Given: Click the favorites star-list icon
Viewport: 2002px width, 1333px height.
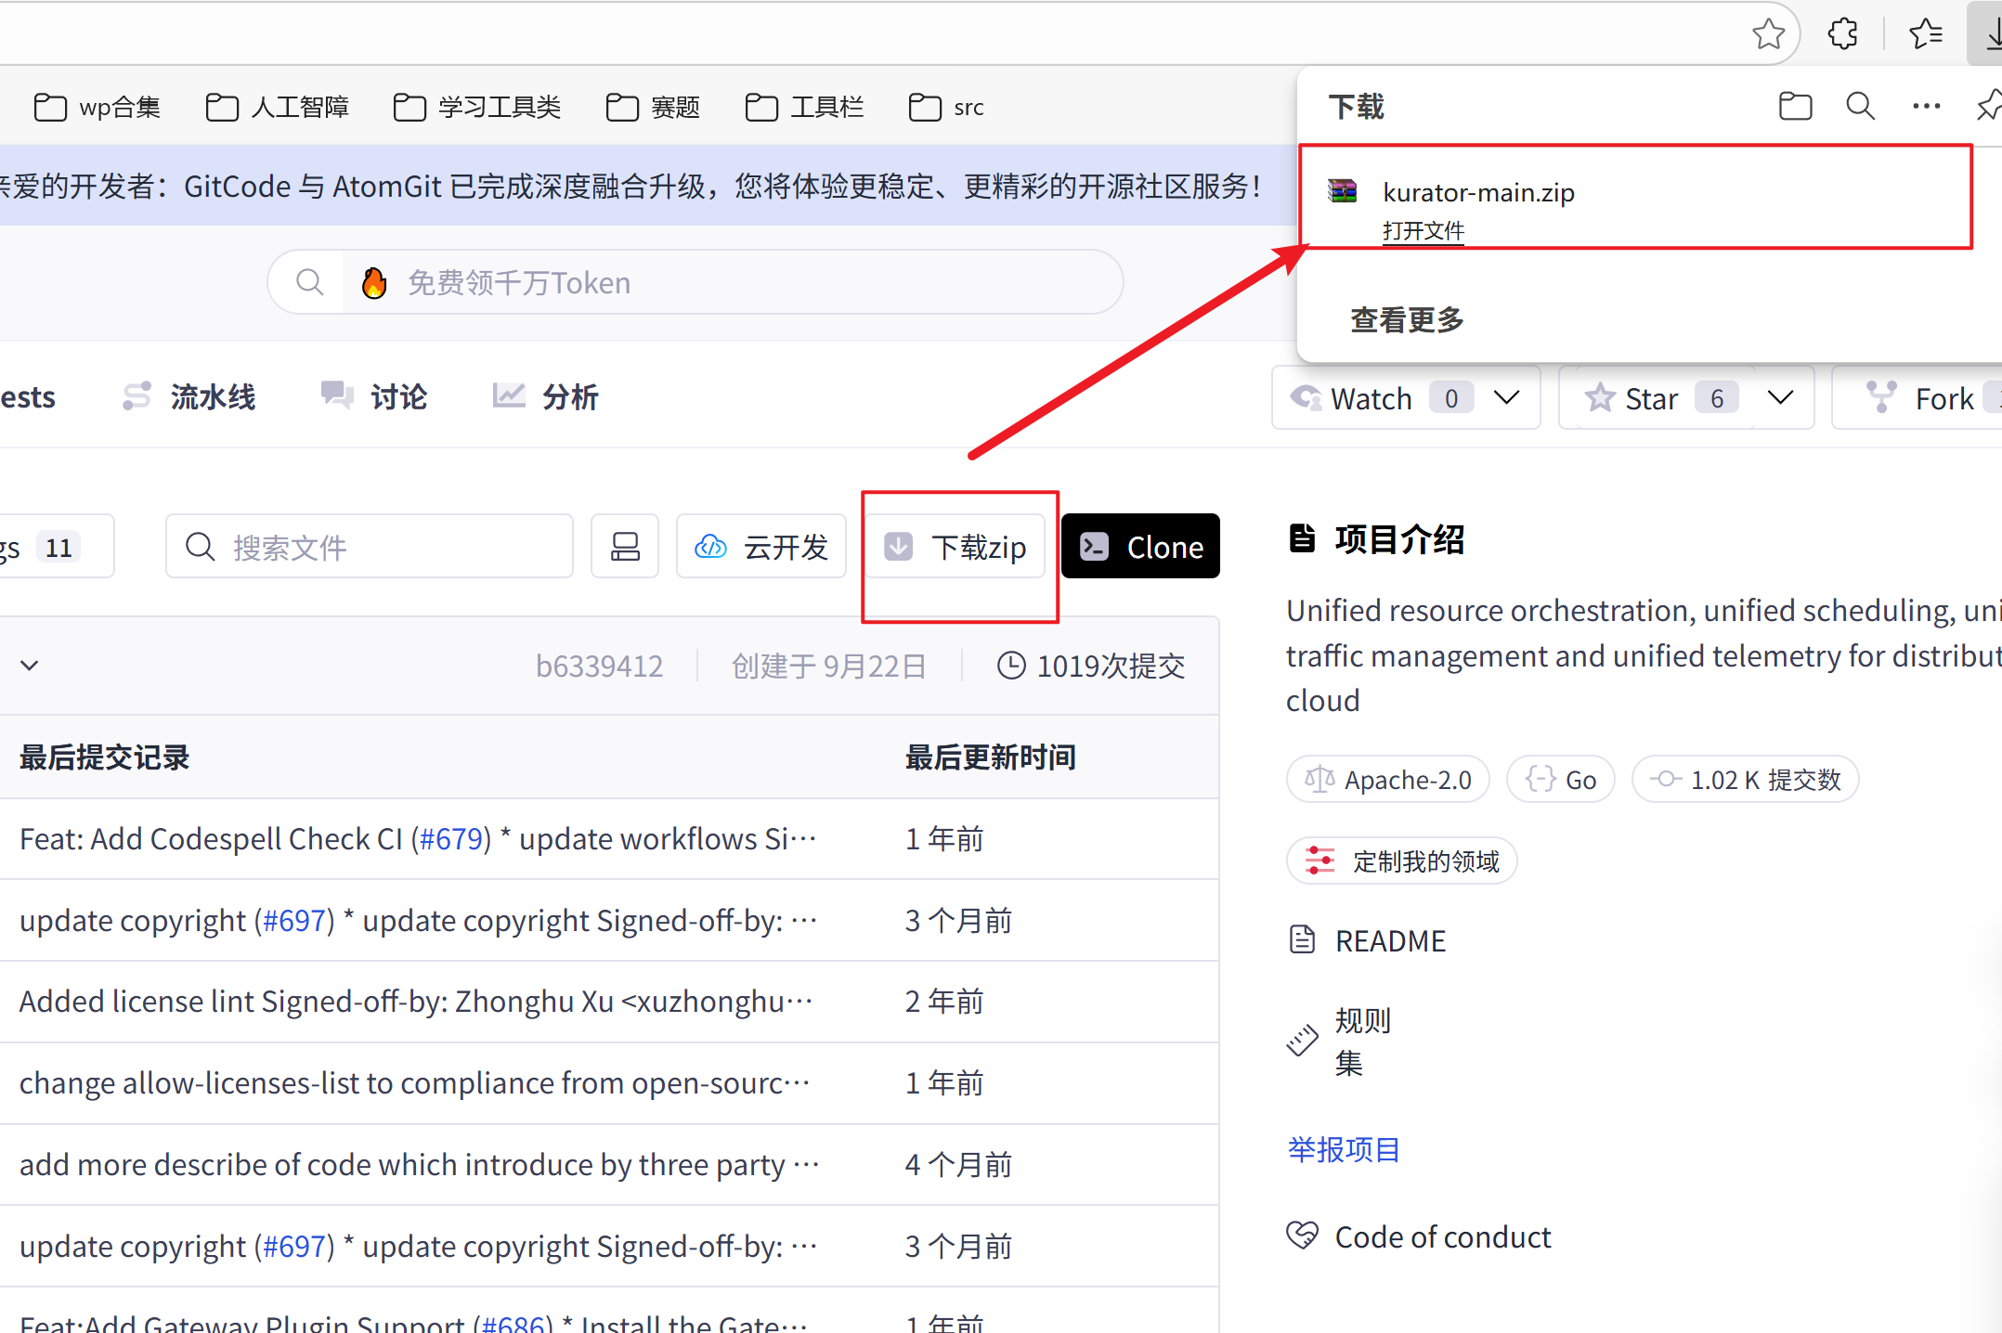Looking at the screenshot, I should pyautogui.click(x=1925, y=34).
